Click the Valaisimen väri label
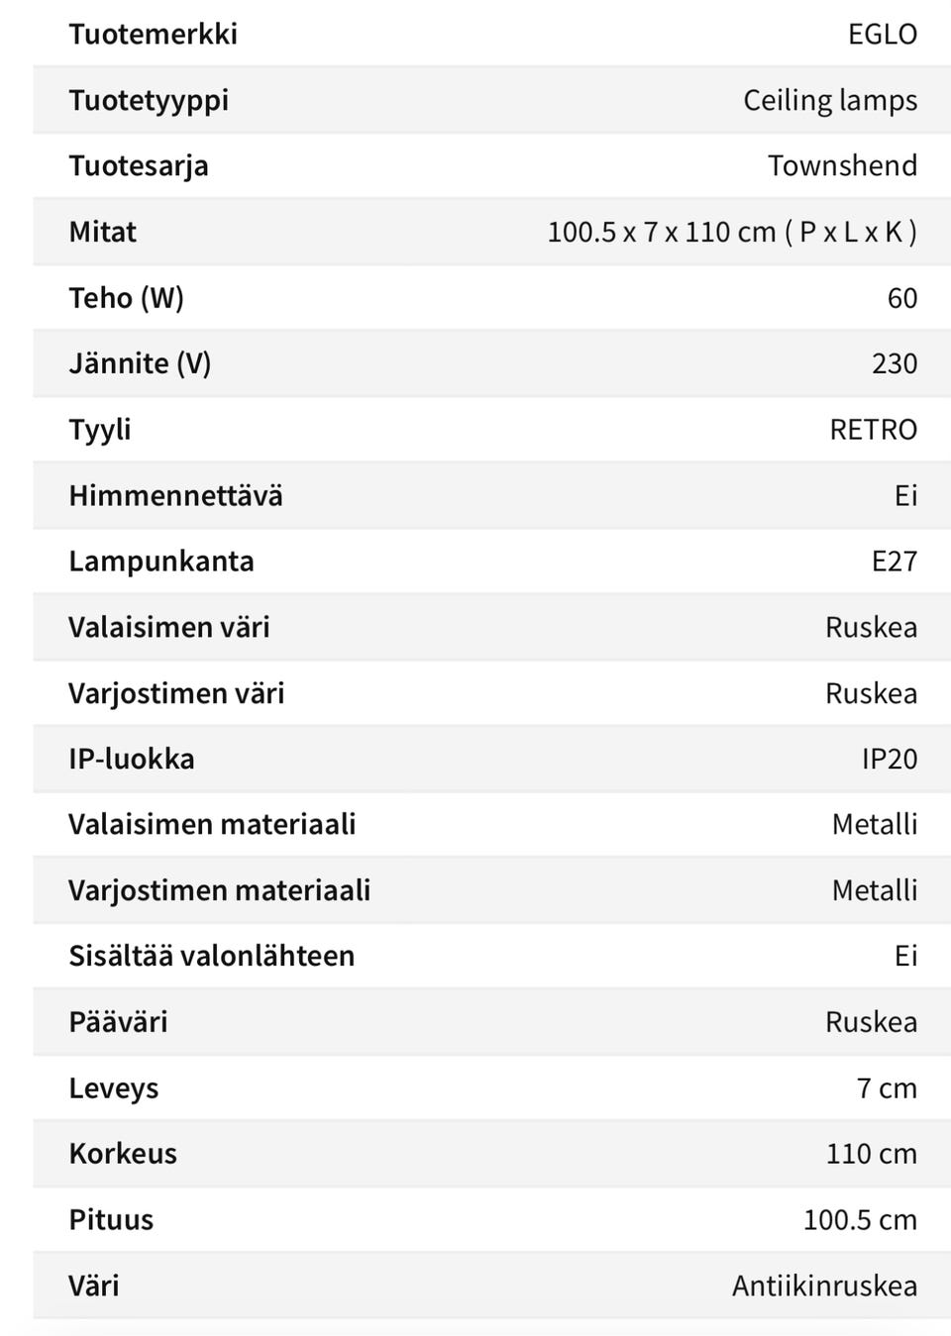The image size is (951, 1336). 168,627
